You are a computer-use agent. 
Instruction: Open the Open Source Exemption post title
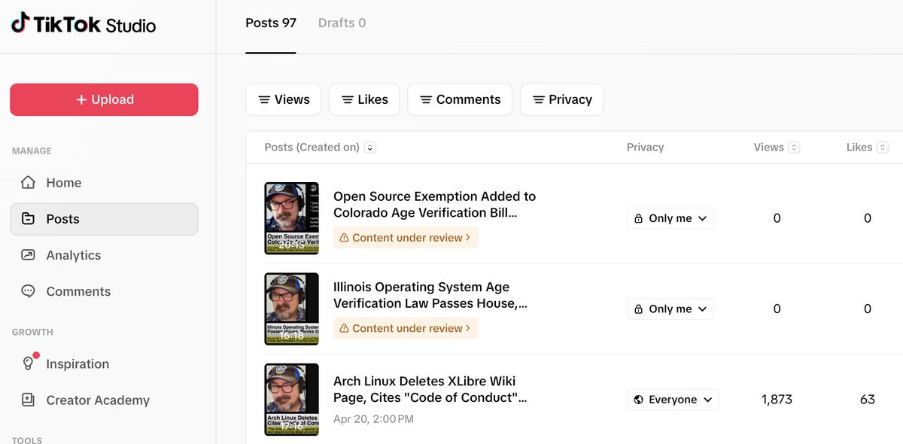[x=434, y=205]
